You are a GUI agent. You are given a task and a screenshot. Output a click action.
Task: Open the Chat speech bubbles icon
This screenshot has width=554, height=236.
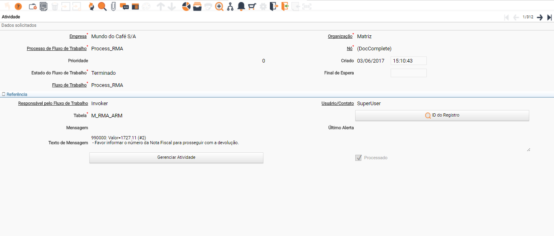pyautogui.click(x=124, y=6)
